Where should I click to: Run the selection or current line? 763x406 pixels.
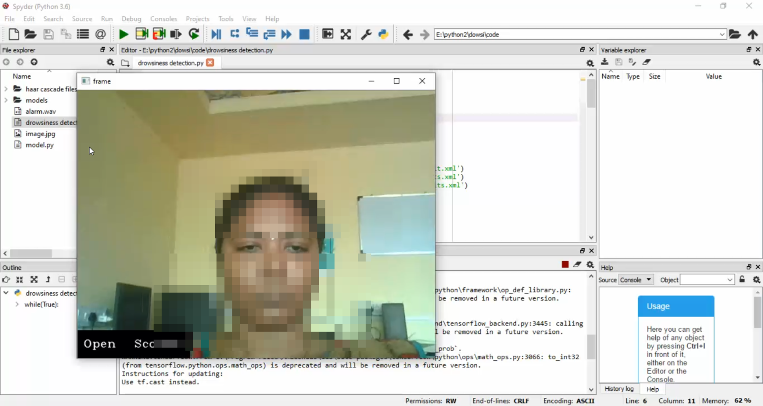tap(176, 34)
